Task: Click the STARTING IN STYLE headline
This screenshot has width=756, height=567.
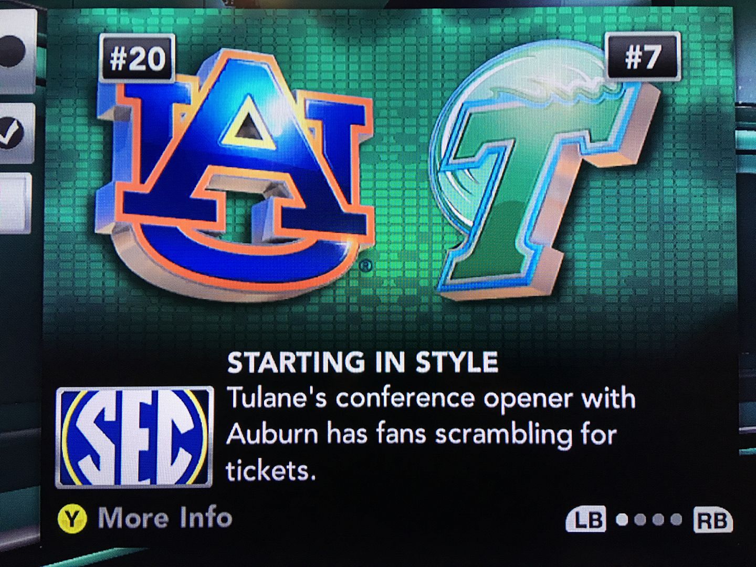Action: click(362, 363)
